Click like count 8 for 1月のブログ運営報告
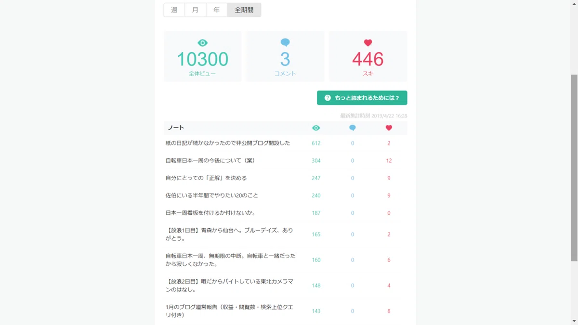 pyautogui.click(x=389, y=311)
